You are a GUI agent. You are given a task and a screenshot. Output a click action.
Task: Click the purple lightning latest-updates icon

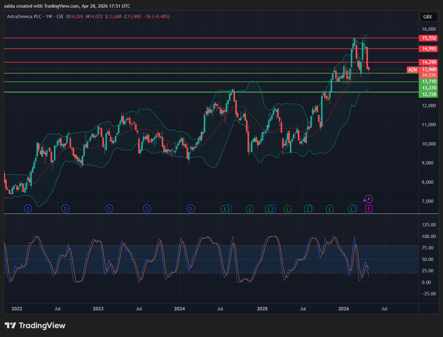(368, 199)
